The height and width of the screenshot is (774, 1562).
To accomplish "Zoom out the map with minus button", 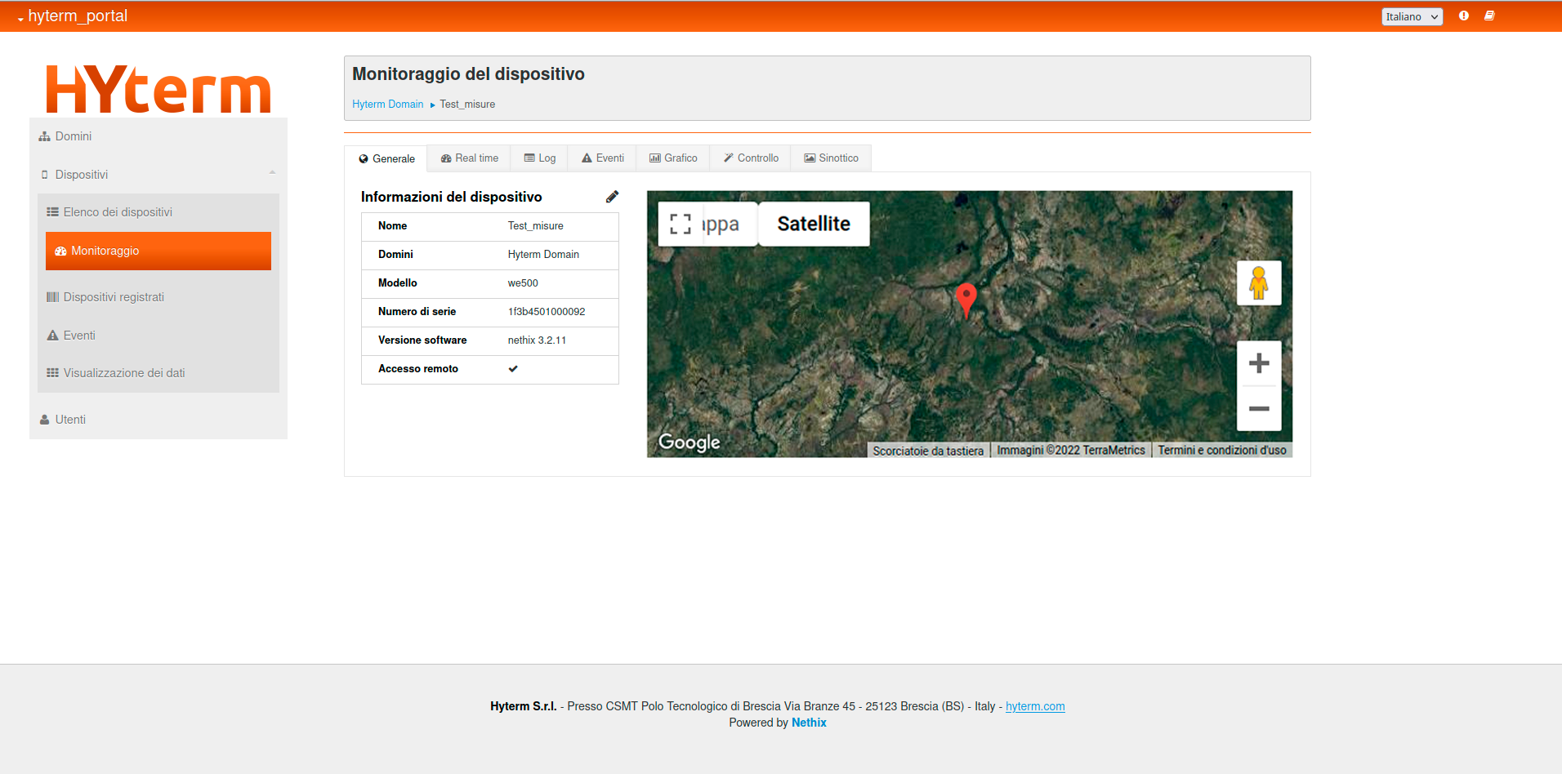I will click(x=1258, y=408).
